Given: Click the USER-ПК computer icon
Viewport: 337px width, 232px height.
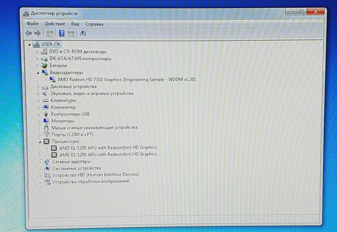Looking at the screenshot, I should pyautogui.click(x=36, y=44).
